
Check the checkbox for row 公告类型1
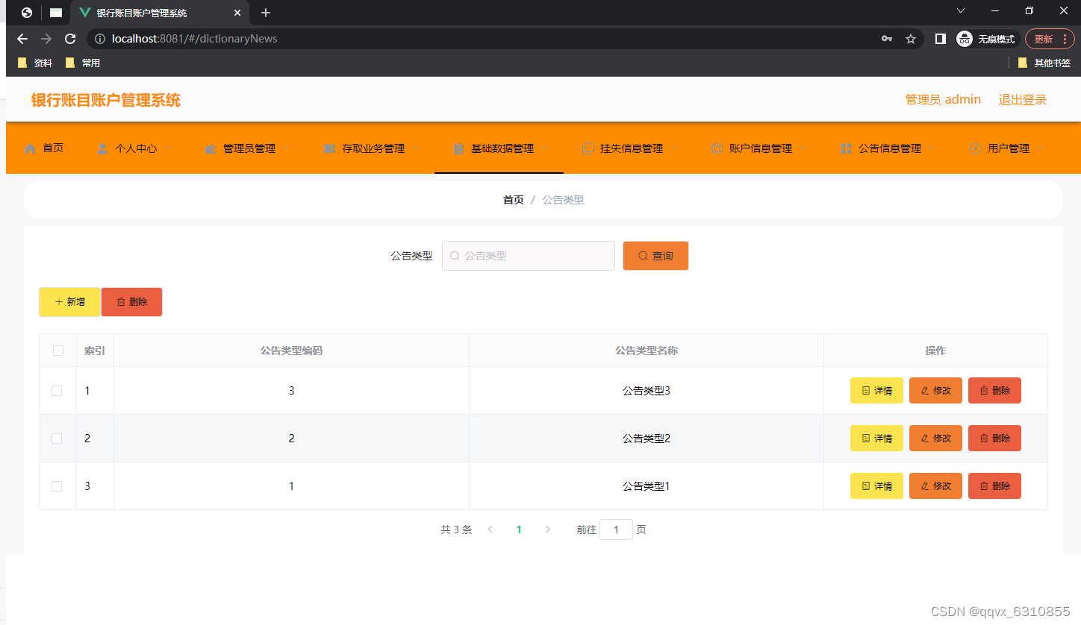click(x=57, y=486)
